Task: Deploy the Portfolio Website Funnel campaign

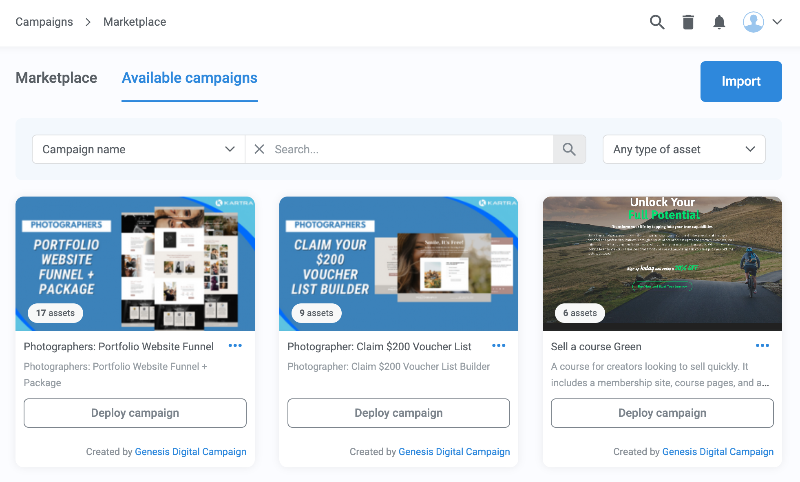Action: pos(135,413)
